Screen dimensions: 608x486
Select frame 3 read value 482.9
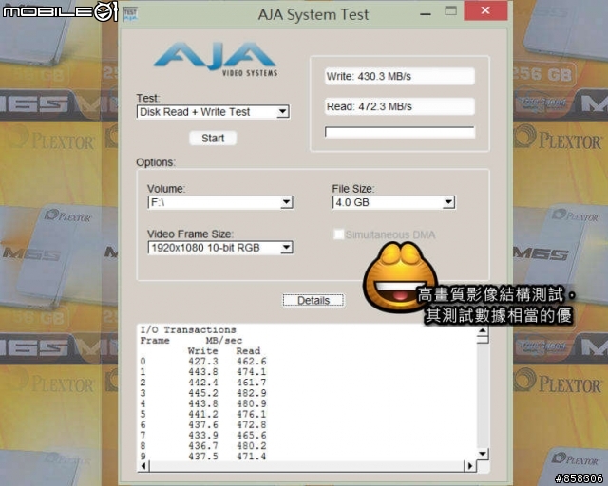(x=251, y=393)
